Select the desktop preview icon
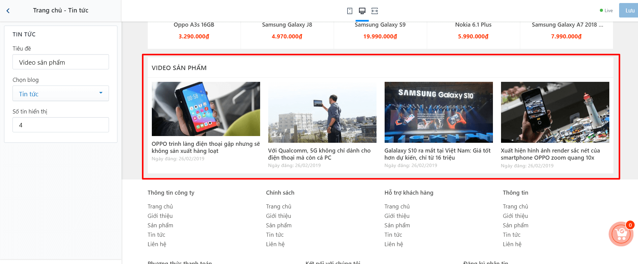This screenshot has width=638, height=264. (x=362, y=11)
